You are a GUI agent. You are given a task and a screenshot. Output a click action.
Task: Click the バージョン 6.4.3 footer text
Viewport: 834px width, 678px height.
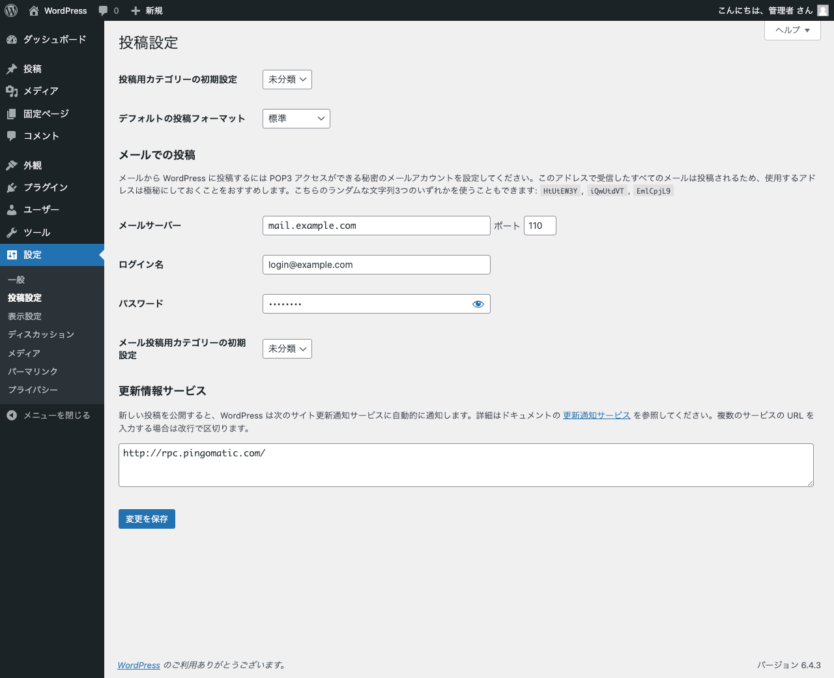point(789,665)
